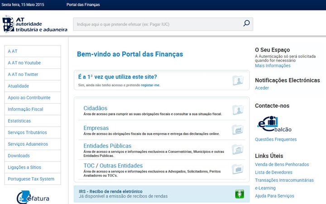Open the e-Learning link
Viewport: 326px width, 204px height.
[x=265, y=188]
